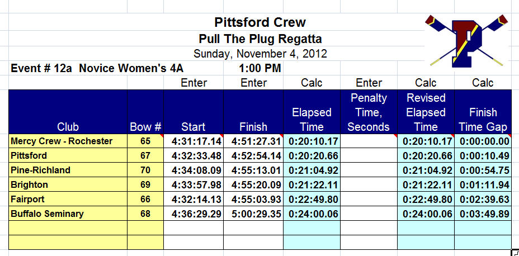Image resolution: width=519 pixels, height=256 pixels.
Task: Click Buffalo Seminary elapsed time 0:24:00.06
Action: (312, 214)
